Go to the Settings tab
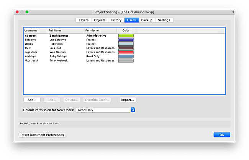249x160 pixels. pos(164,20)
